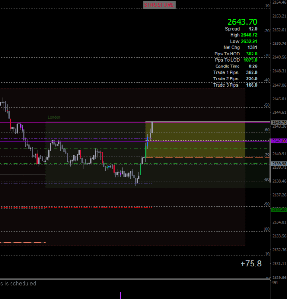Select the Low value 2632.91
The height and width of the screenshot is (299, 287).
point(249,41)
